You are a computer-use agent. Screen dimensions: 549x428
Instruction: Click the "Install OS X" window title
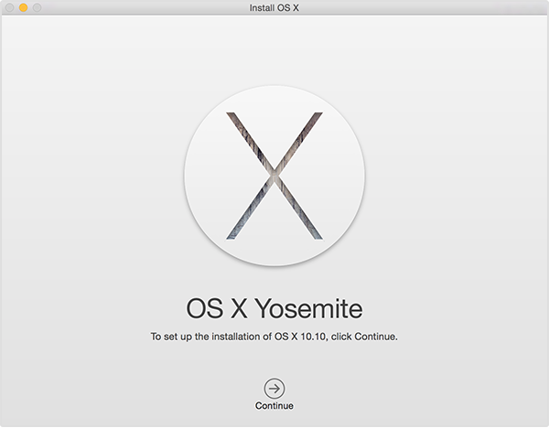pyautogui.click(x=274, y=7)
